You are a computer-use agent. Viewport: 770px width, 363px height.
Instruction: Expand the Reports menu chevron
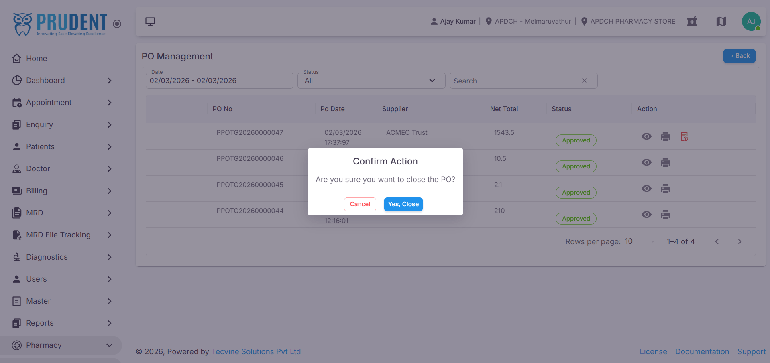tap(110, 323)
